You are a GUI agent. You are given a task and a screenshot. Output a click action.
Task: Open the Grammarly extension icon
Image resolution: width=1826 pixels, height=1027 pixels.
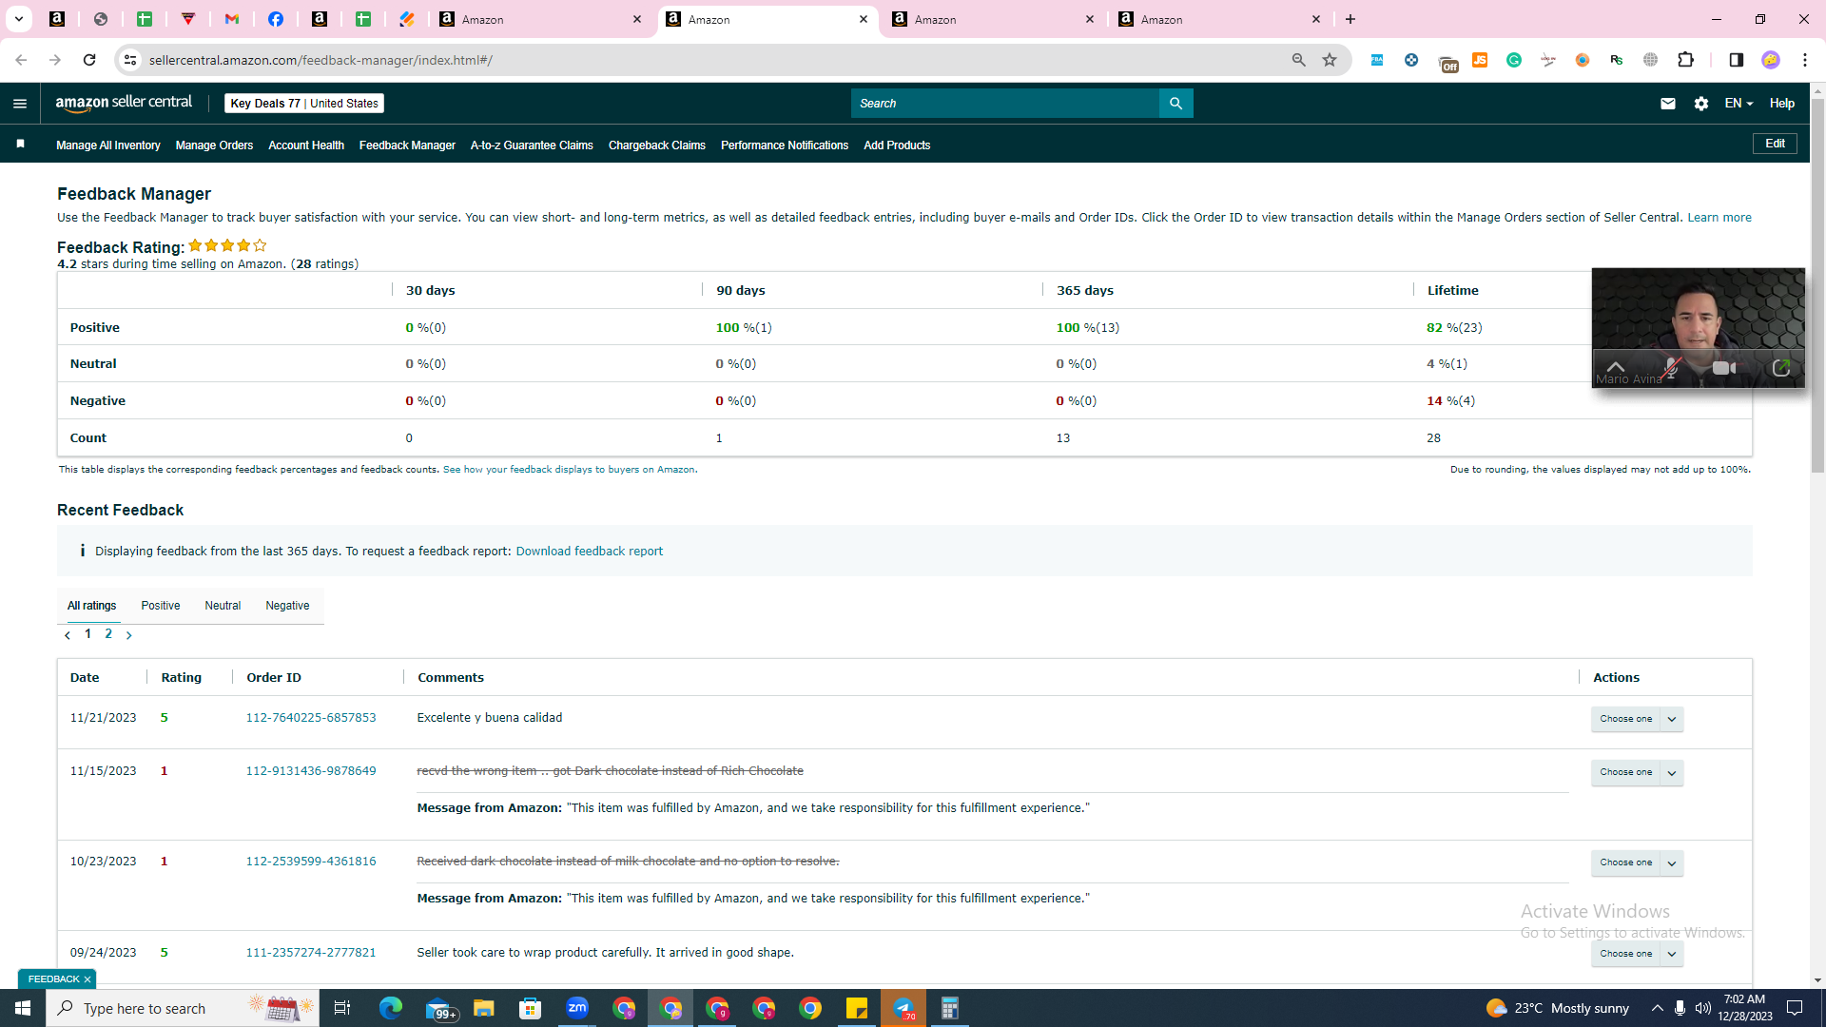[1514, 60]
